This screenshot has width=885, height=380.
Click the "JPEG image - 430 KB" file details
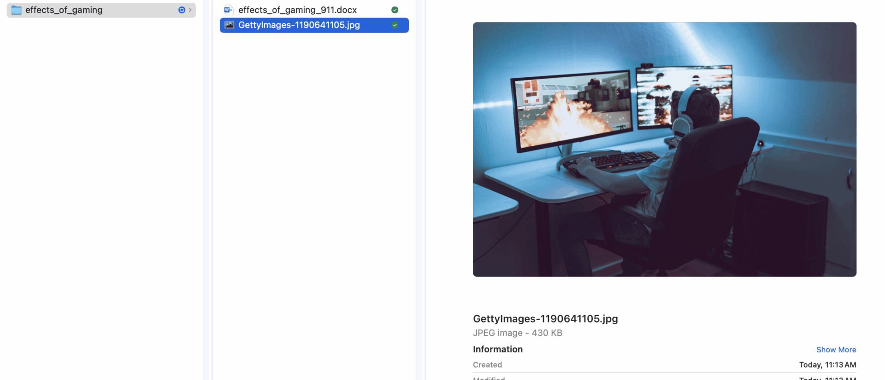point(517,333)
